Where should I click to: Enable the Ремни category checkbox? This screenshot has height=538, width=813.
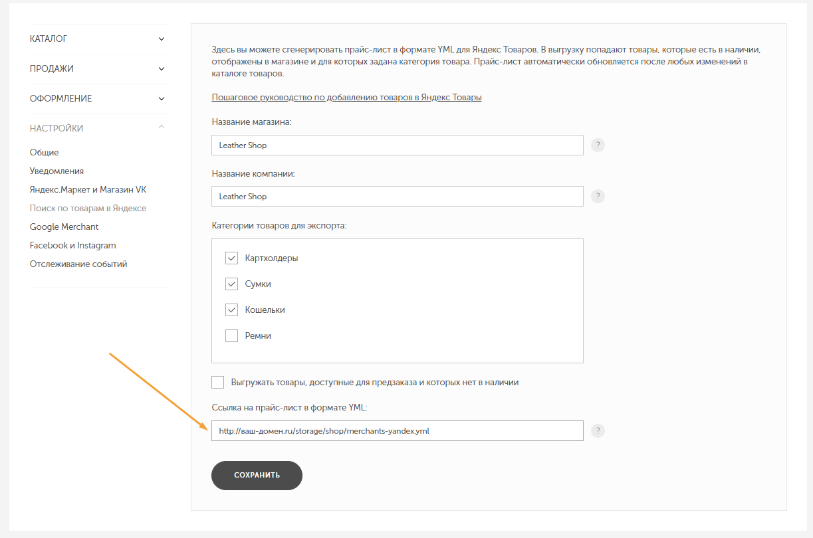[x=231, y=335]
